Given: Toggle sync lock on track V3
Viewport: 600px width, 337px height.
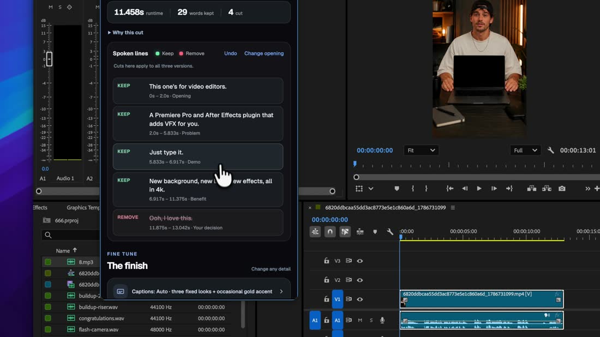Looking at the screenshot, I should click(x=349, y=261).
